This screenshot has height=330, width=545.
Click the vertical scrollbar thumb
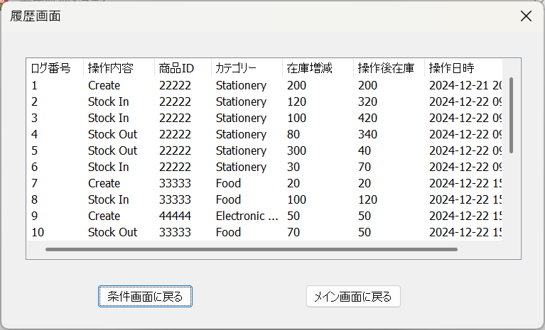coord(511,114)
